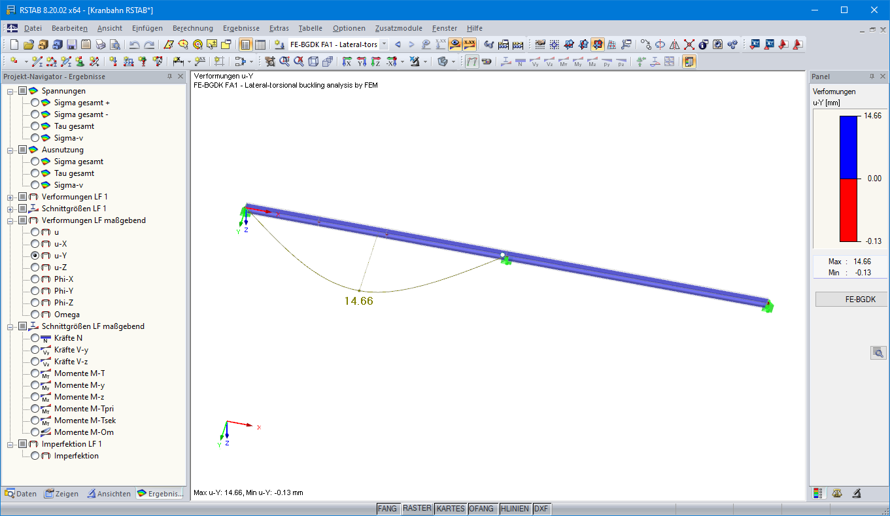Collapse the Ausnutzung tree node
This screenshot has height=516, width=890.
pyautogui.click(x=10, y=150)
